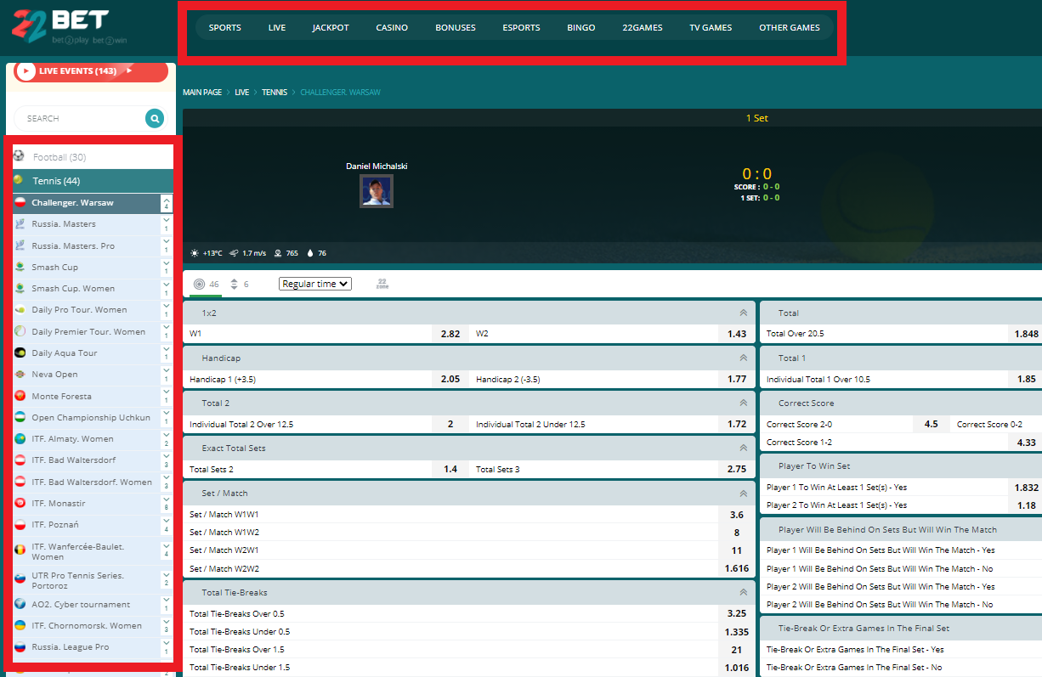Click the icon beside Daily Aqua Tour
This screenshot has width=1042, height=677.
coord(20,353)
